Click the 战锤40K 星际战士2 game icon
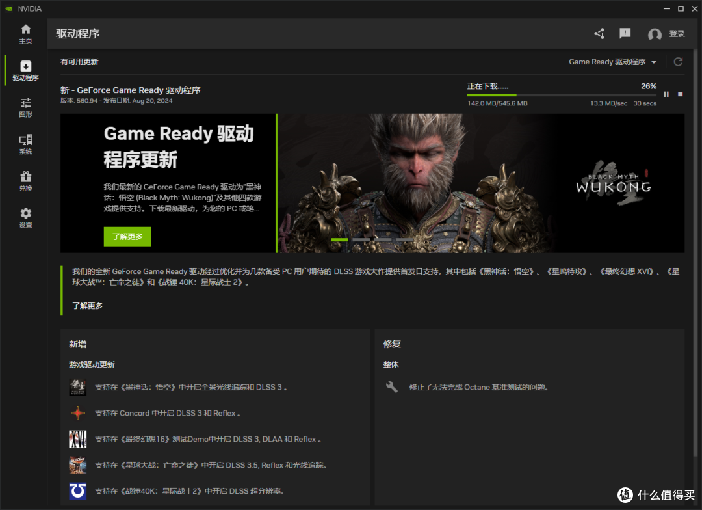The width and height of the screenshot is (702, 510). coord(77,490)
